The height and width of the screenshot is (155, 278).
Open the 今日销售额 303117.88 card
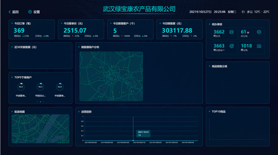[180, 29]
